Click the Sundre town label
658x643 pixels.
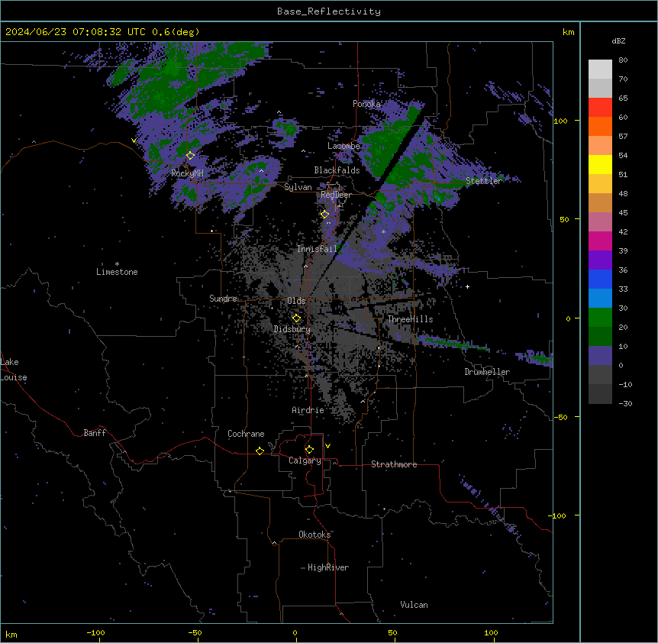click(x=223, y=299)
